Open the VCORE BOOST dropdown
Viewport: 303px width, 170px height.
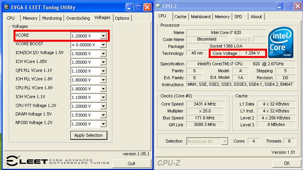(x=104, y=45)
